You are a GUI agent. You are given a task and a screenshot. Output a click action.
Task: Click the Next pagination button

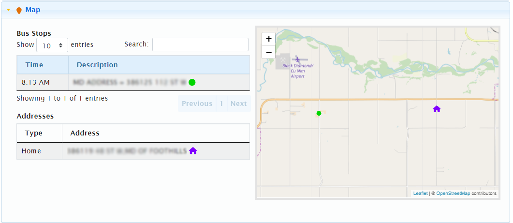238,104
